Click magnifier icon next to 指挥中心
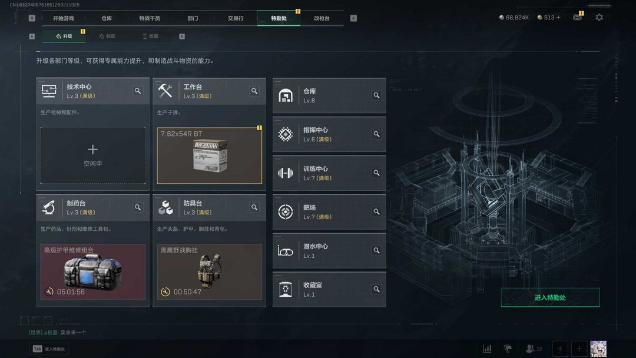 click(376, 134)
